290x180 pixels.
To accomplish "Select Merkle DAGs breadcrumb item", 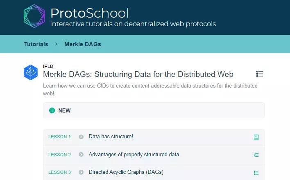I will tap(83, 44).
